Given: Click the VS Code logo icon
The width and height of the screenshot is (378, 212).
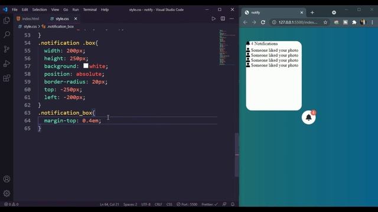Looking at the screenshot, I should [x=5, y=9].
